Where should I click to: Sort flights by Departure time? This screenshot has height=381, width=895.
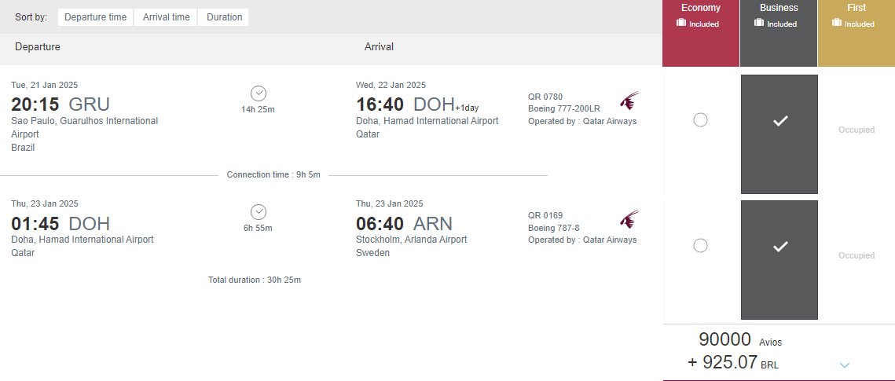[95, 17]
